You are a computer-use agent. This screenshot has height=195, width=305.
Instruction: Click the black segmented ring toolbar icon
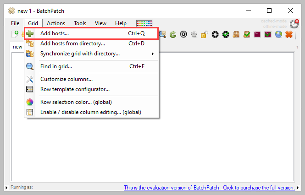point(215,34)
